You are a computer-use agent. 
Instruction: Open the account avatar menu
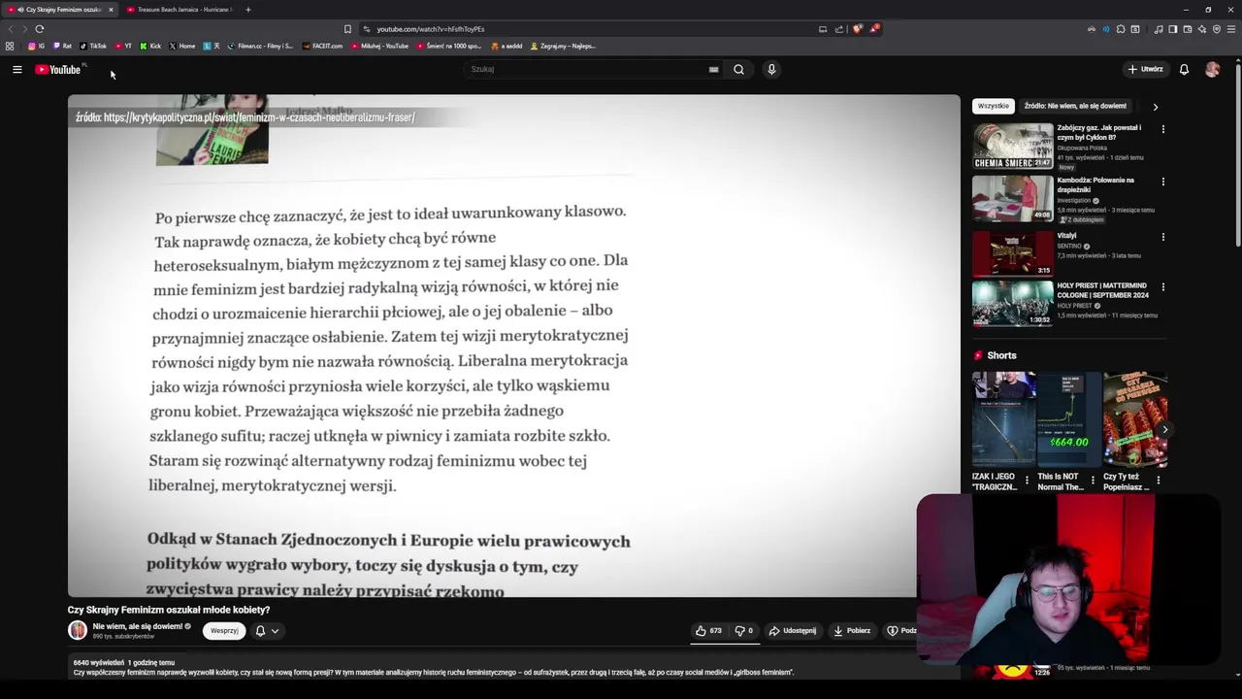point(1212,69)
